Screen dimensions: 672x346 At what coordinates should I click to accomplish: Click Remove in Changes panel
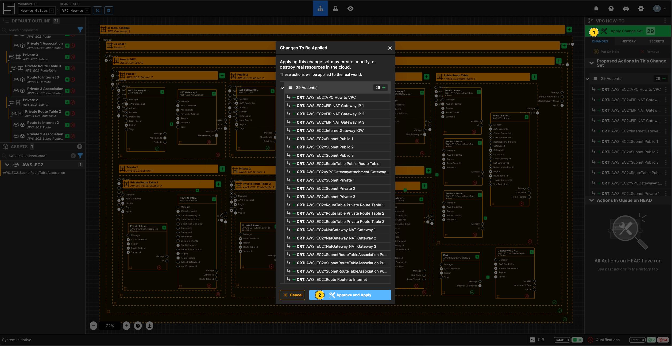coord(650,52)
